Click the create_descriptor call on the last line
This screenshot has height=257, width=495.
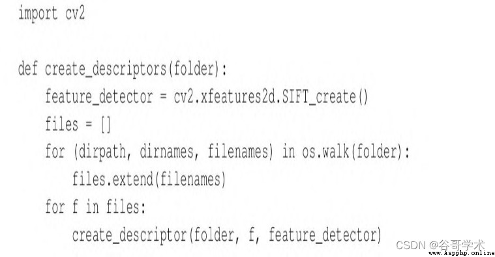coord(227,236)
